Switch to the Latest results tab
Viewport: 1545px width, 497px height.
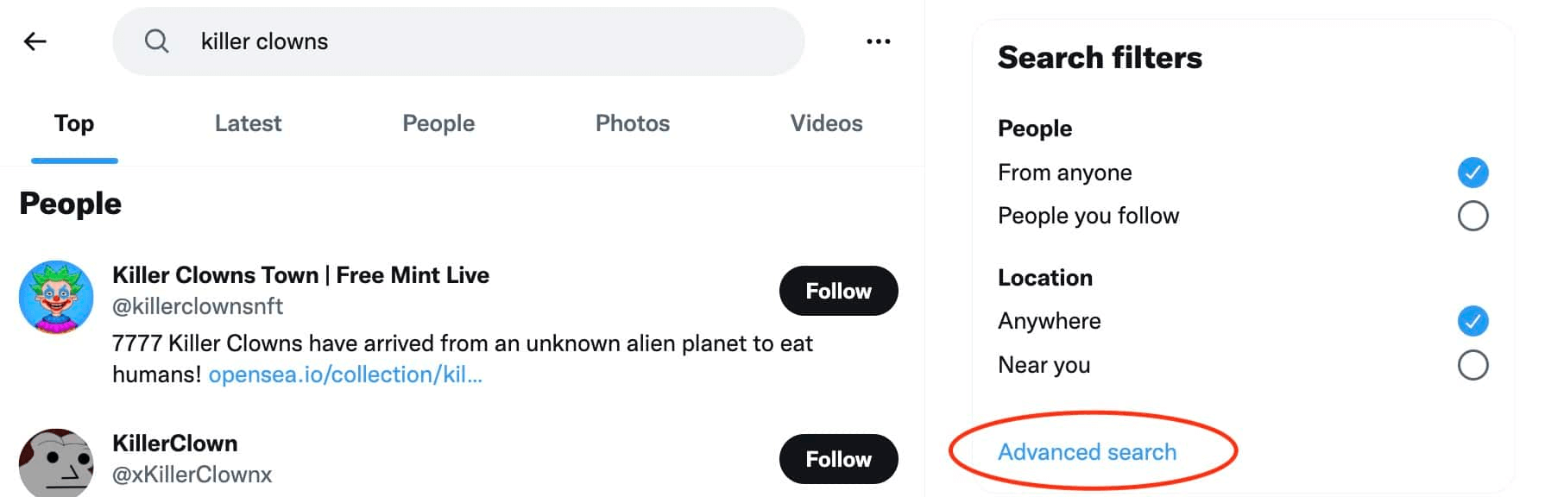[247, 123]
